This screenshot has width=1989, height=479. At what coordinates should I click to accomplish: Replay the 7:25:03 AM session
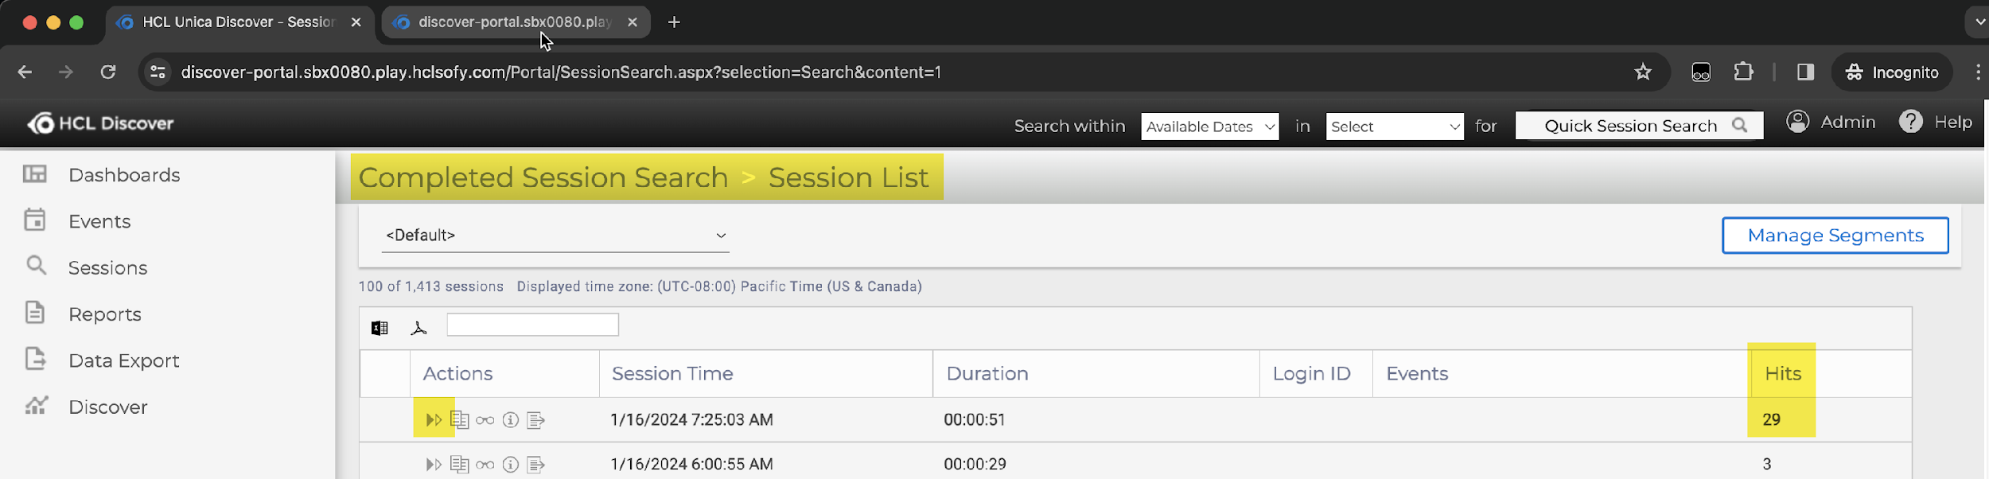tap(434, 419)
